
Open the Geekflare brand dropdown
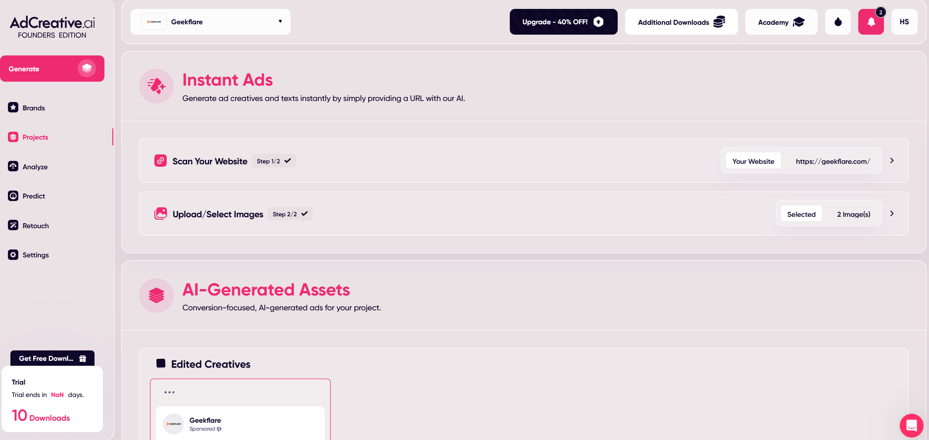(x=210, y=22)
